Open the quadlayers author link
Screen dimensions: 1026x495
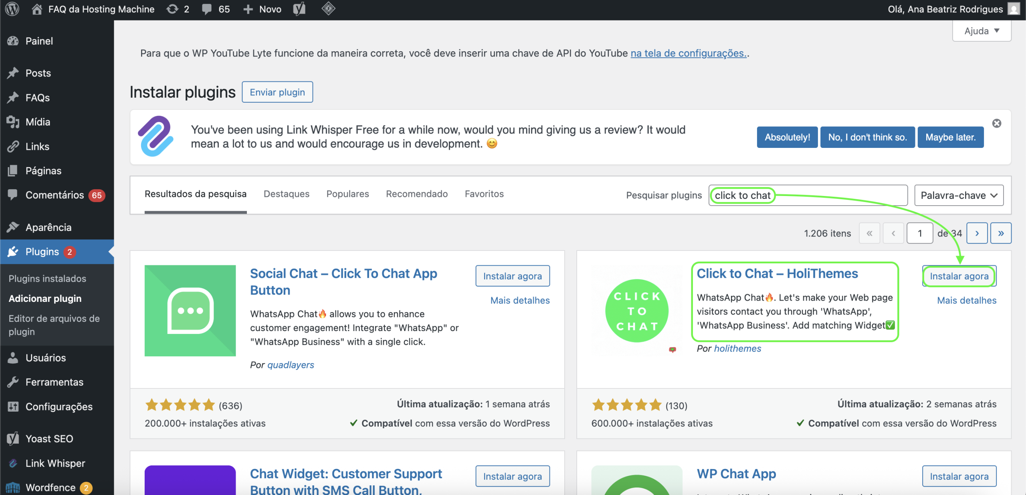click(291, 365)
